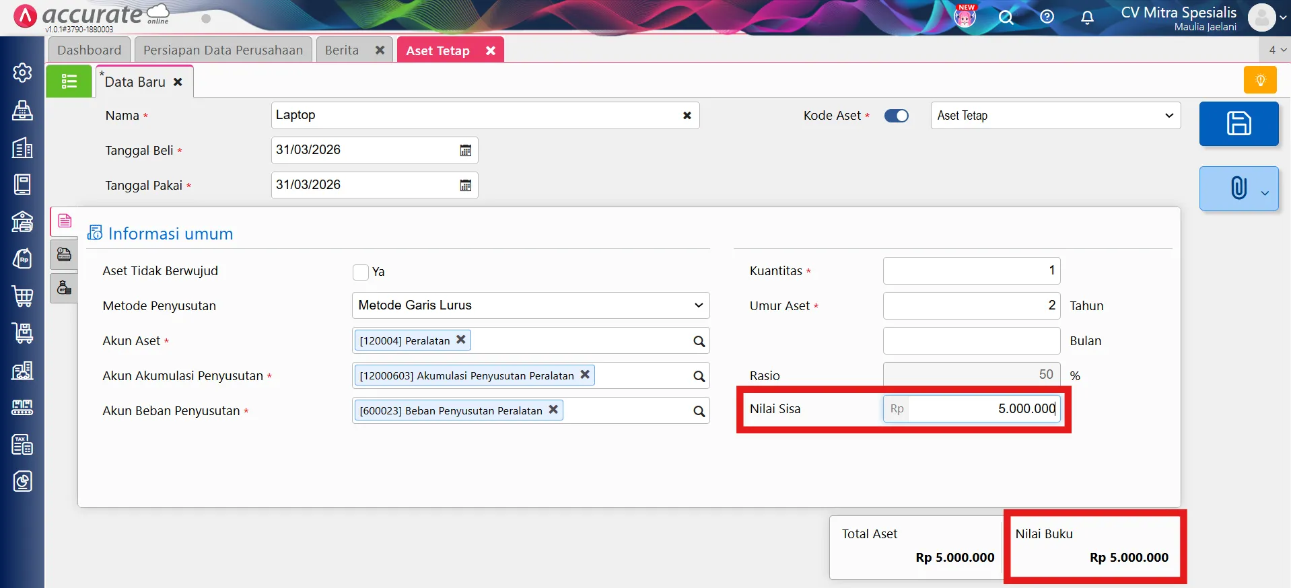Open the fixed asset building sidebar icon
Viewport: 1291px width, 588px height.
point(22,370)
